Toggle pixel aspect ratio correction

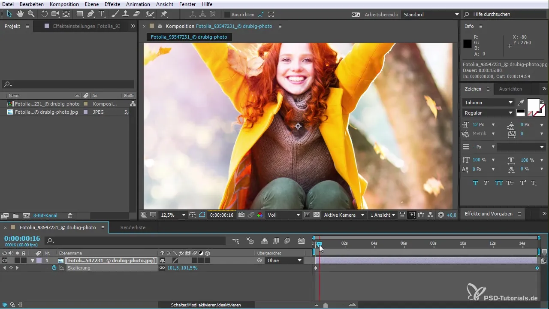(402, 215)
